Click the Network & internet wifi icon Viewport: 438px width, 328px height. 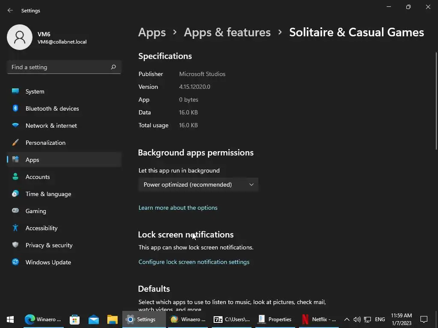click(x=15, y=126)
